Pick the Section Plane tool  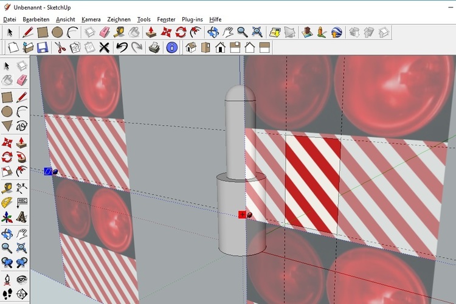pyautogui.click(x=22, y=294)
